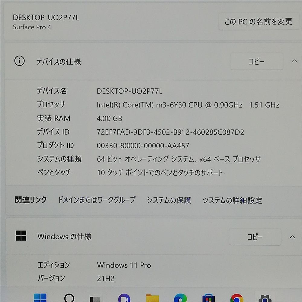This screenshot has width=302, height=302.
Task: Select the 10 タッチ ポイント pen and touch value
Action: [x=160, y=172]
